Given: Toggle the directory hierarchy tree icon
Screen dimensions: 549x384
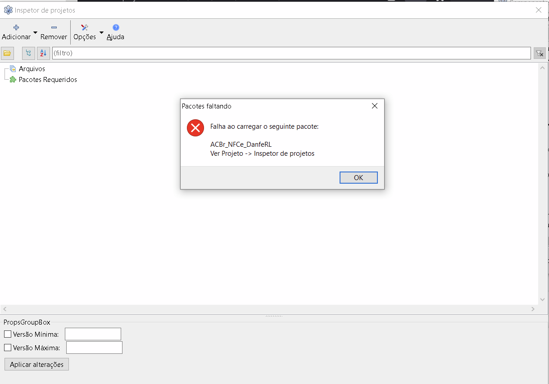Looking at the screenshot, I should (28, 53).
